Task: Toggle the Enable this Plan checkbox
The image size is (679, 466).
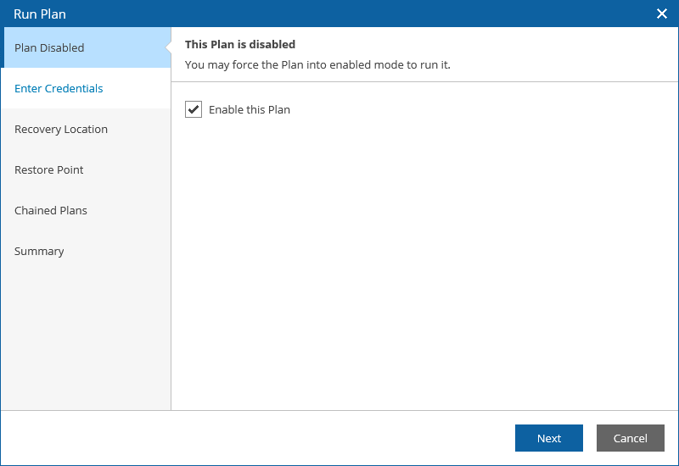Action: [x=194, y=109]
